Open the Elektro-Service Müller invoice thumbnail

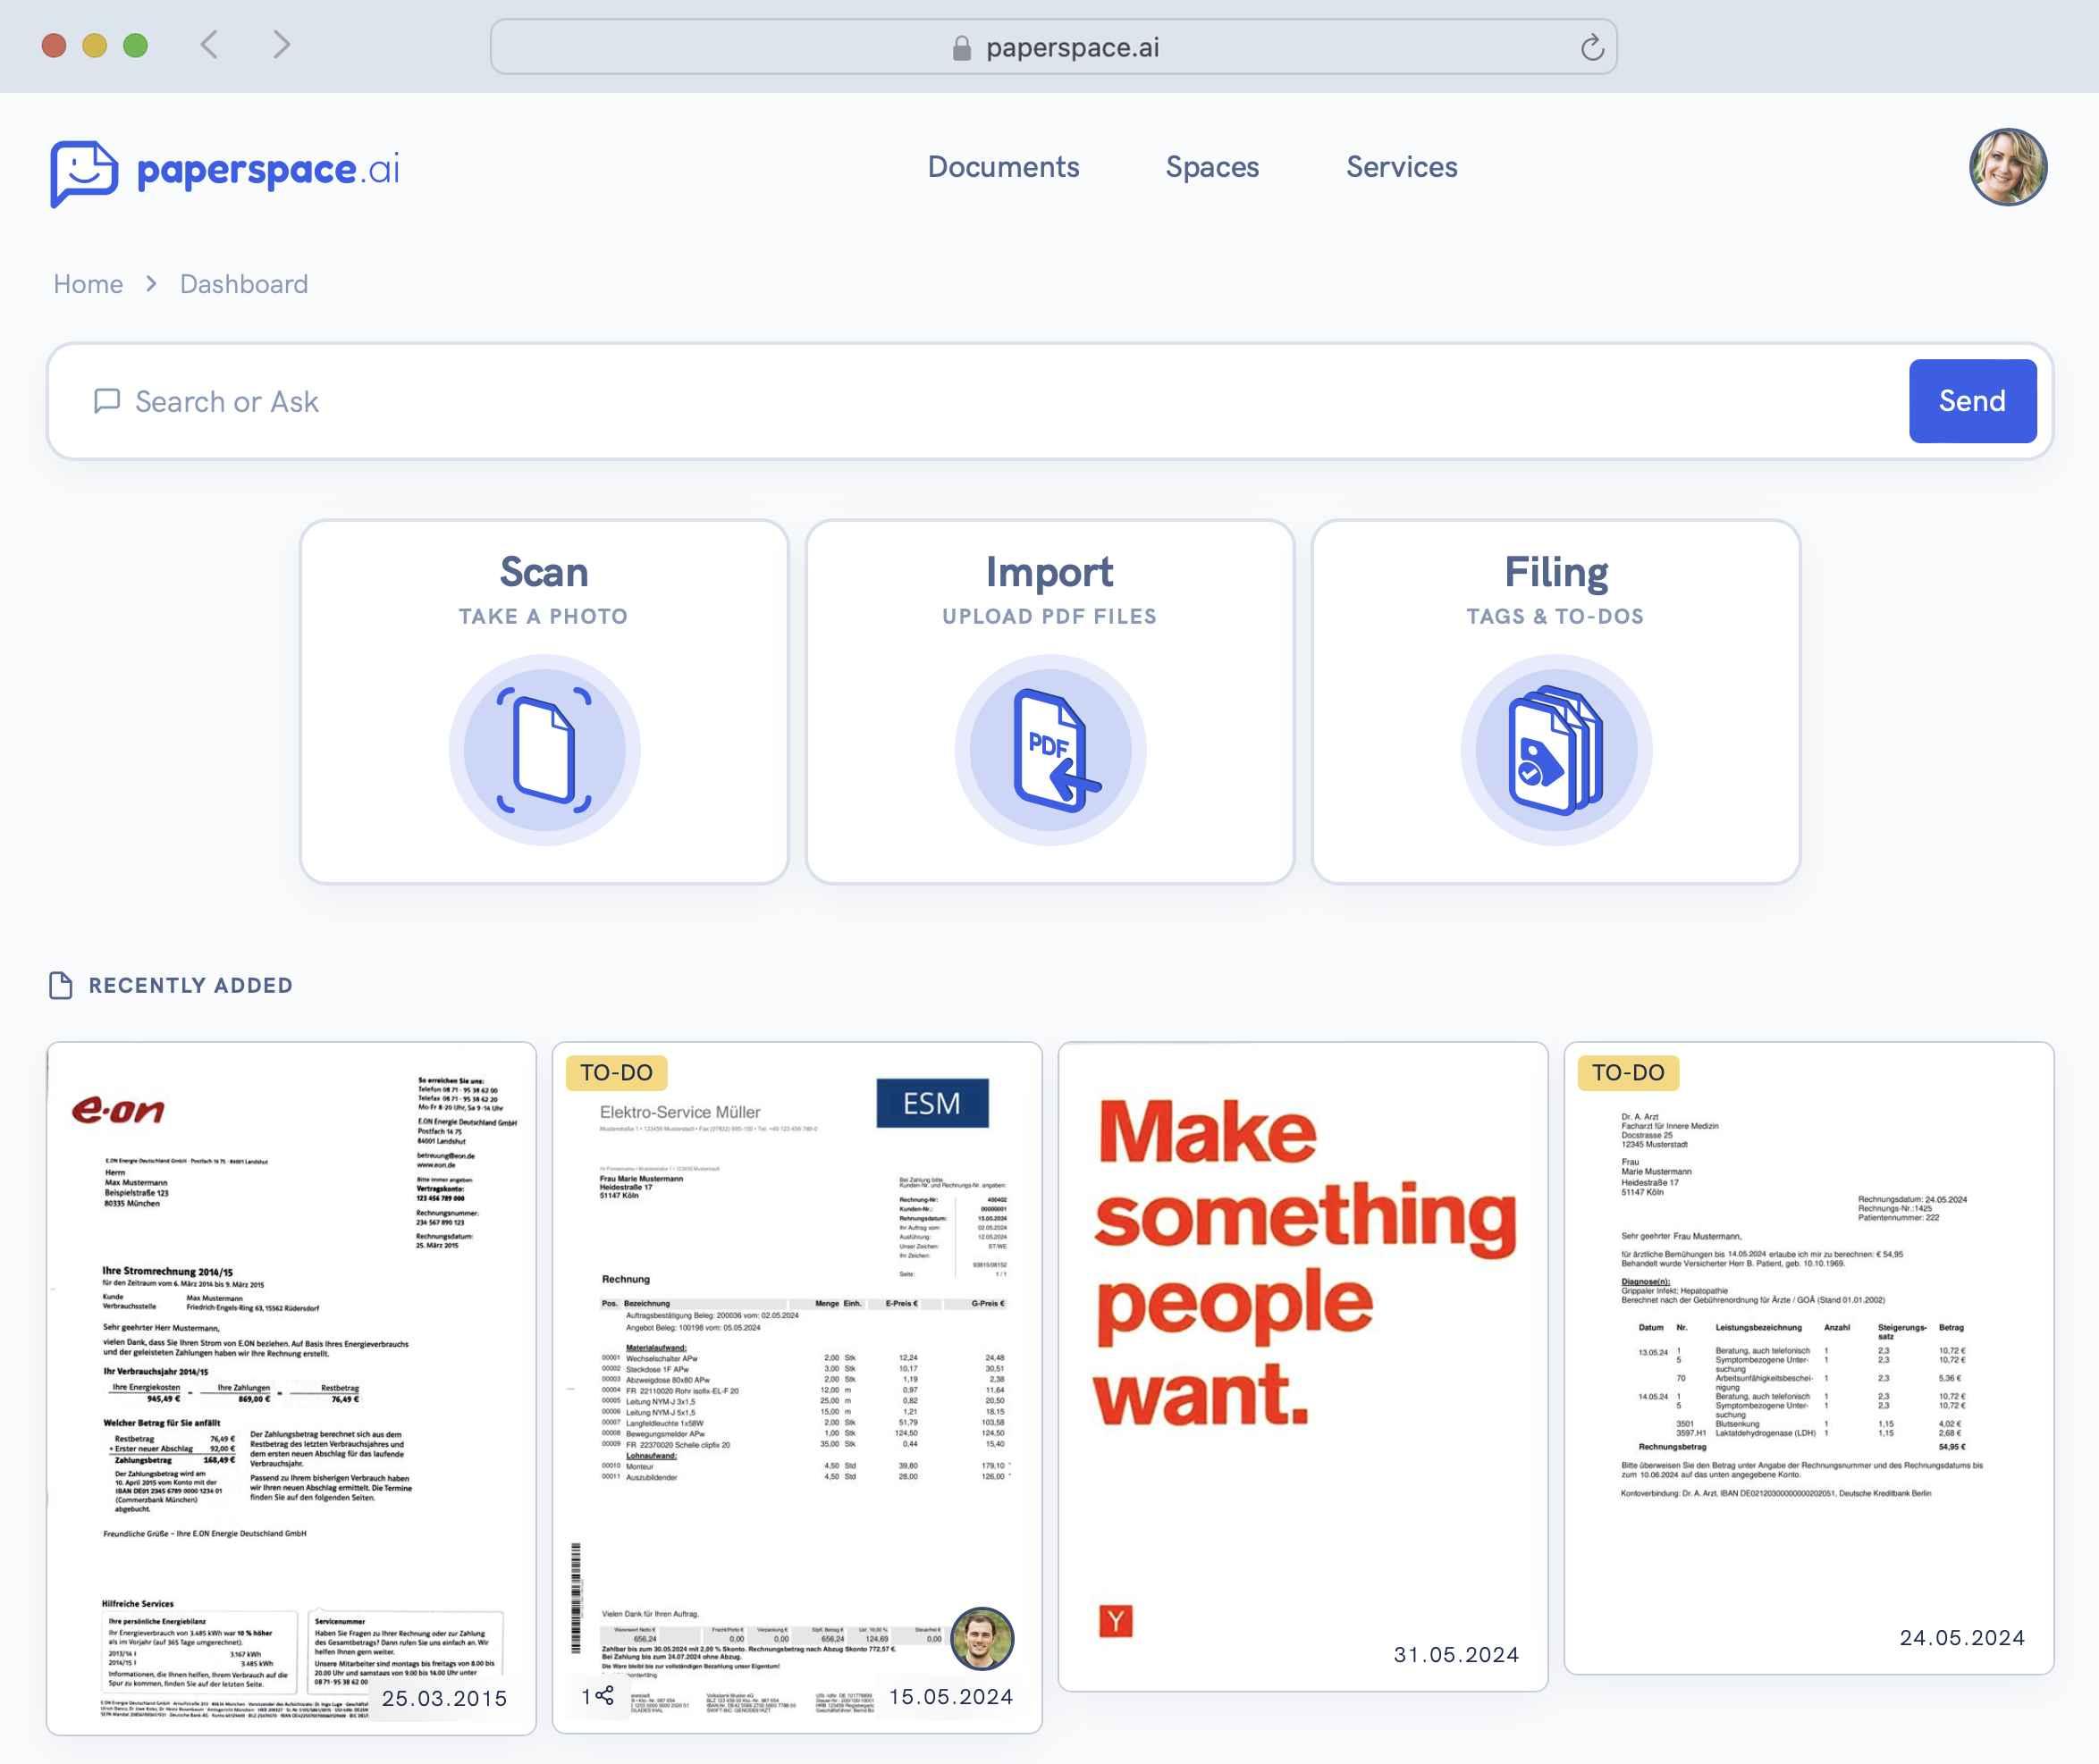click(x=797, y=1388)
